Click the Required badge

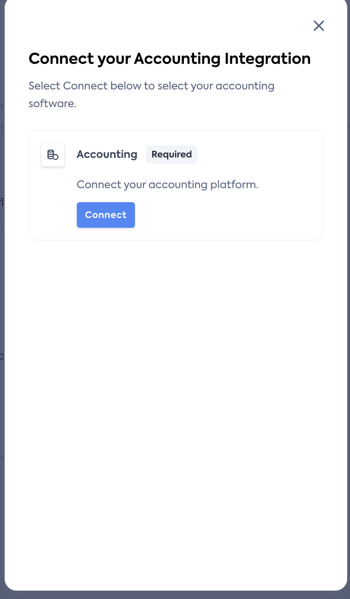(x=171, y=155)
